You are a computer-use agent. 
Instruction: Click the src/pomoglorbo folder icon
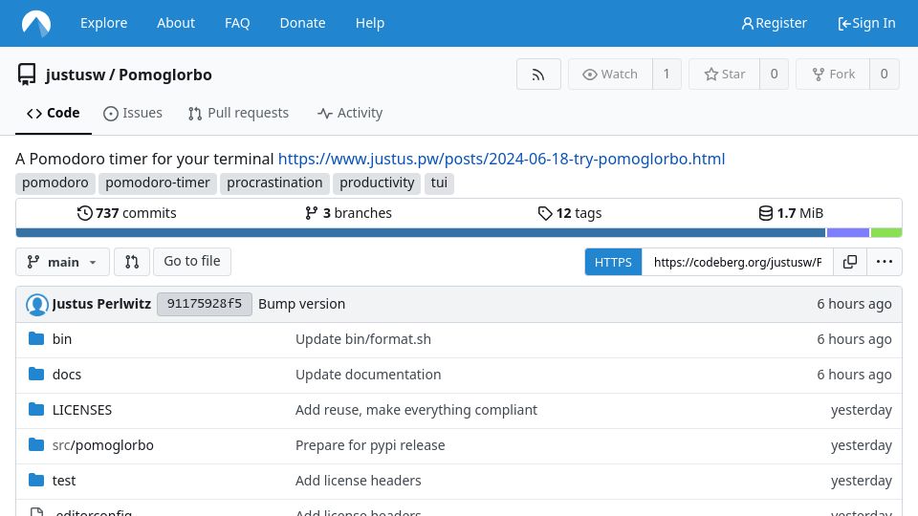click(36, 444)
